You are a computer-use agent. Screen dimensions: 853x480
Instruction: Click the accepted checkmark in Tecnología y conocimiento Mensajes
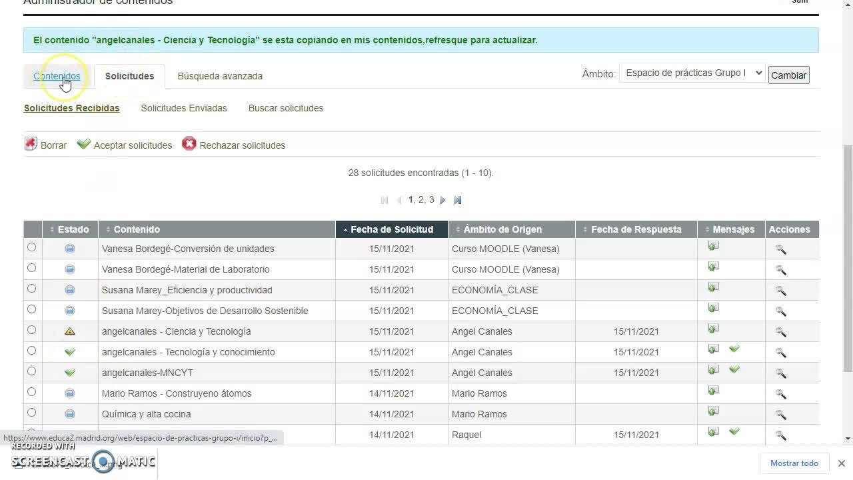coord(734,349)
